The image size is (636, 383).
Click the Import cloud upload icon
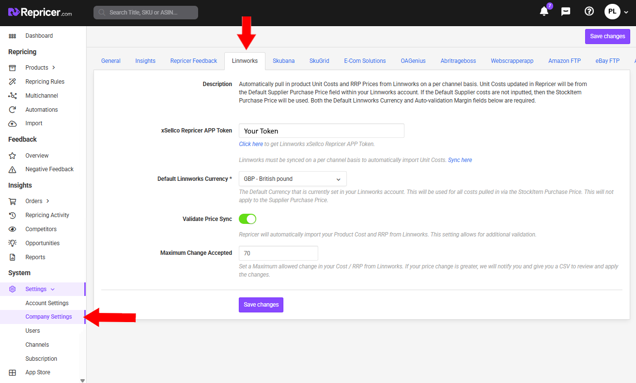tap(13, 123)
